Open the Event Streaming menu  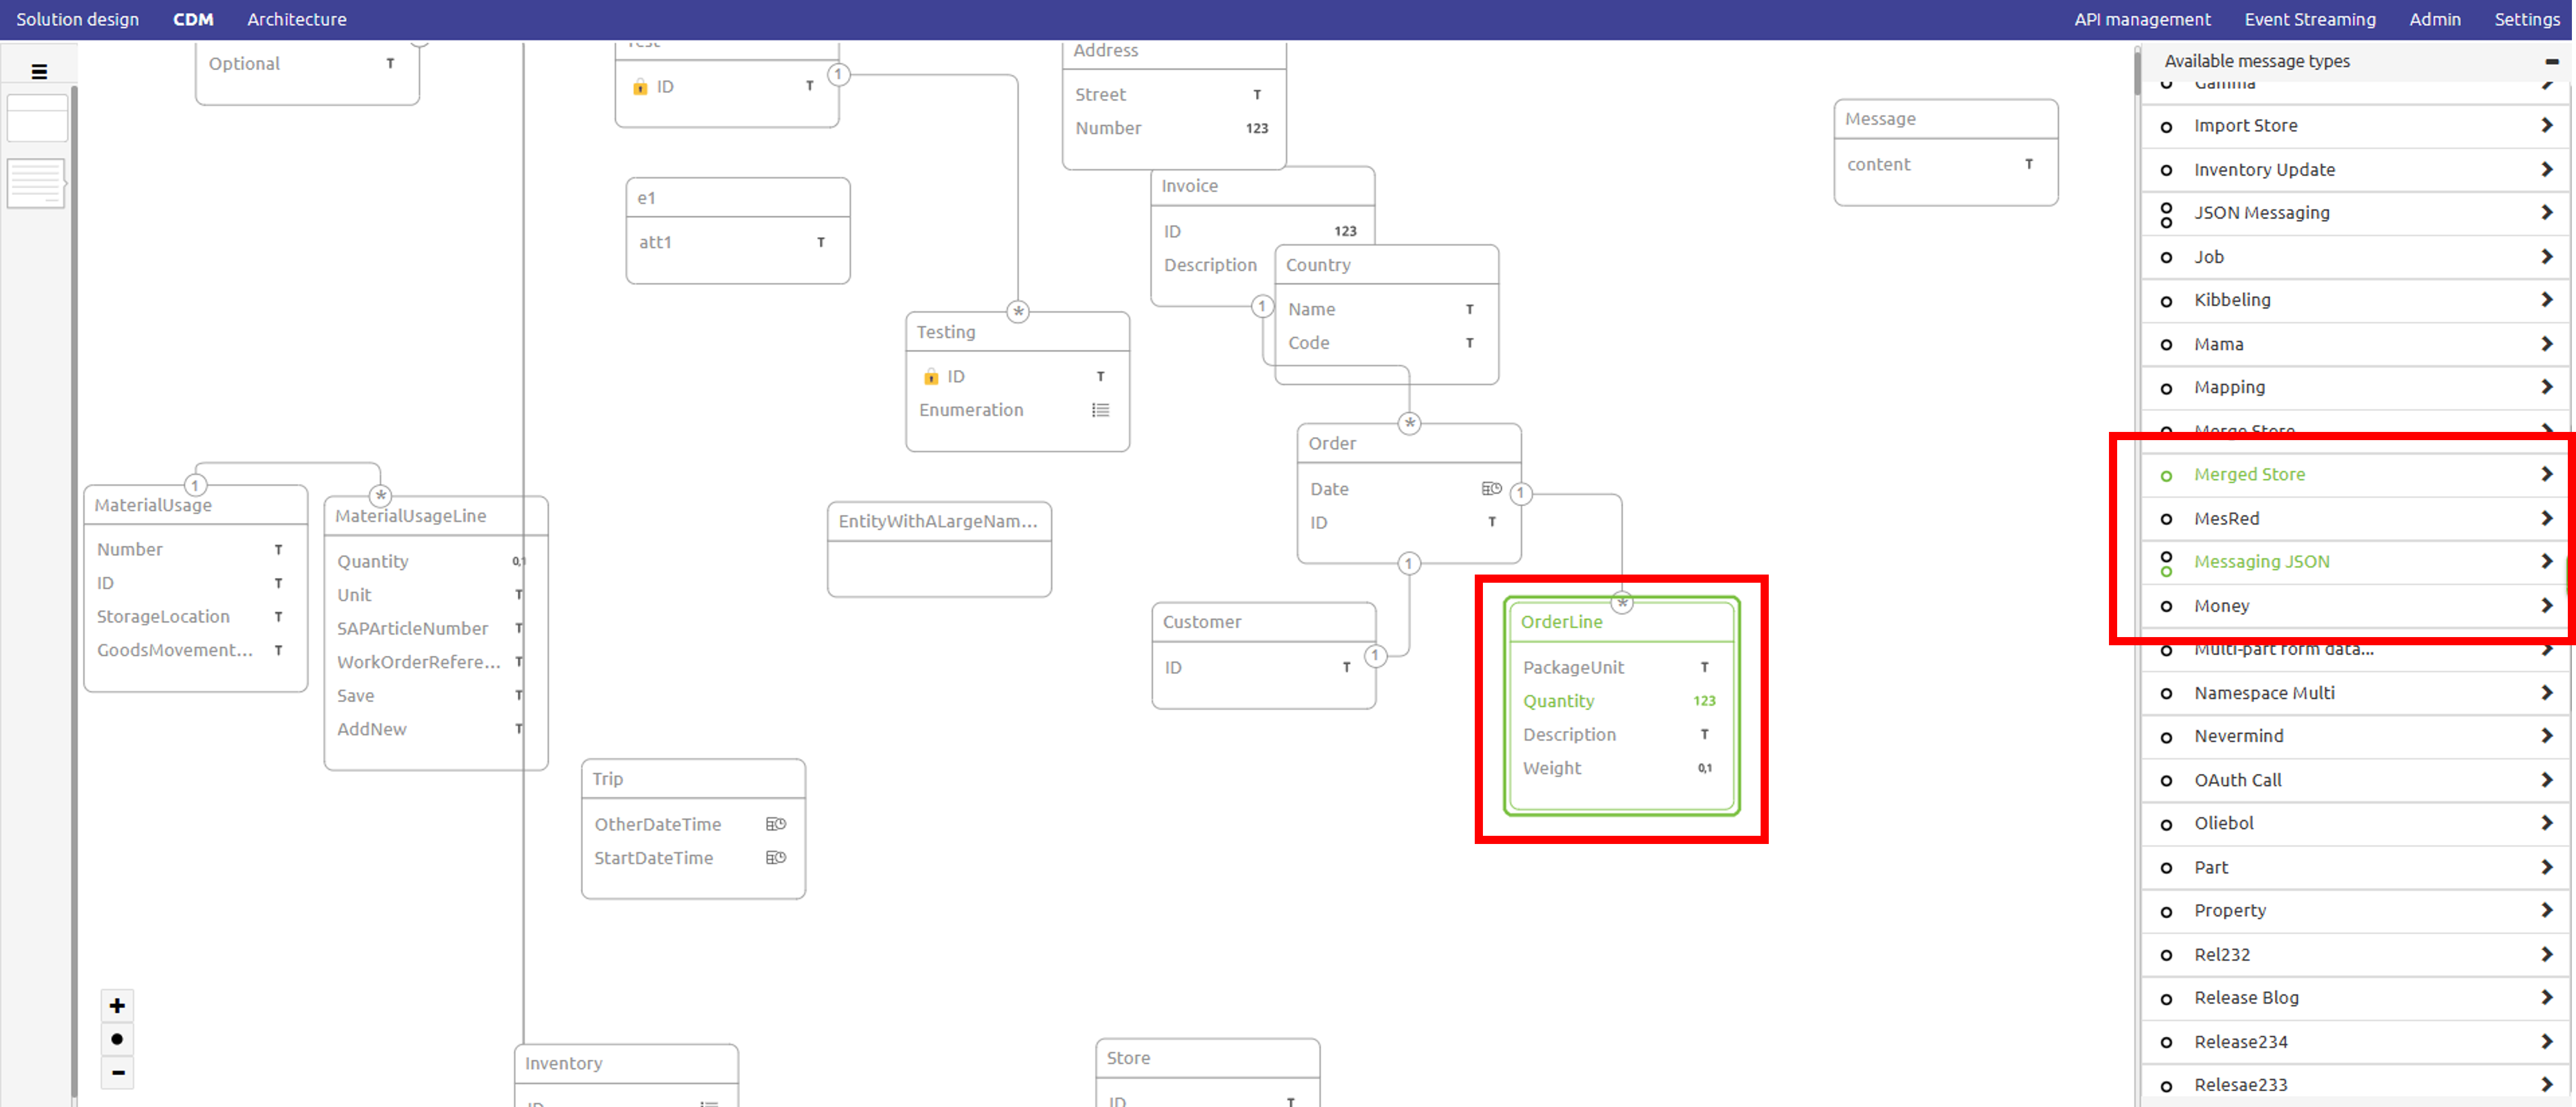pos(2309,19)
